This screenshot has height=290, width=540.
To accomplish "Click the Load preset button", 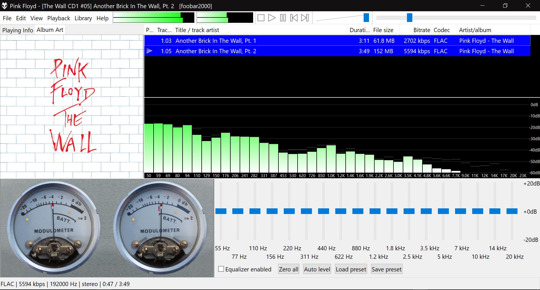I will pos(351,269).
